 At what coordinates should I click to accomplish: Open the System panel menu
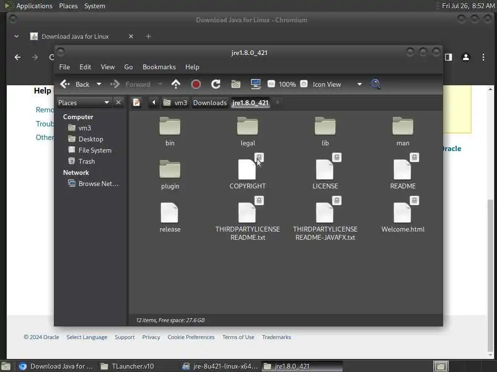(95, 6)
